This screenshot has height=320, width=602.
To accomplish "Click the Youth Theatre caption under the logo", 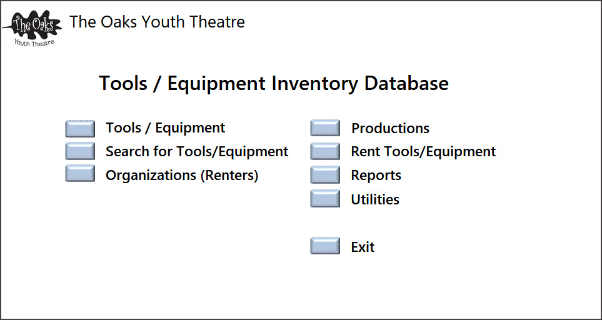I will pos(34,42).
